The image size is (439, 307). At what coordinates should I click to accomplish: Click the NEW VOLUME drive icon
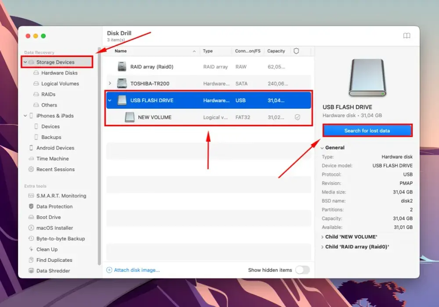click(130, 117)
